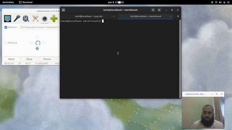Close the ~/nerolinux4 terminal tab

click(171, 16)
